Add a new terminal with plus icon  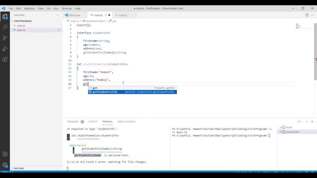(x=299, y=122)
